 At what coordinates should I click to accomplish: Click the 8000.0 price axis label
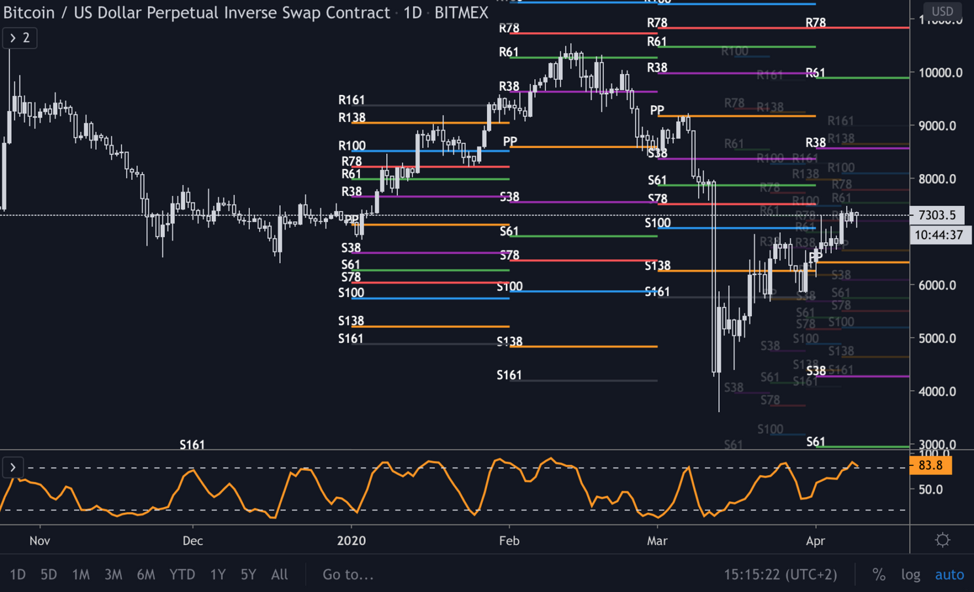(937, 179)
